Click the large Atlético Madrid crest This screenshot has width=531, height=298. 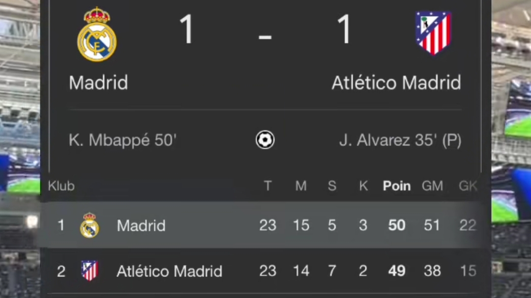tap(434, 33)
